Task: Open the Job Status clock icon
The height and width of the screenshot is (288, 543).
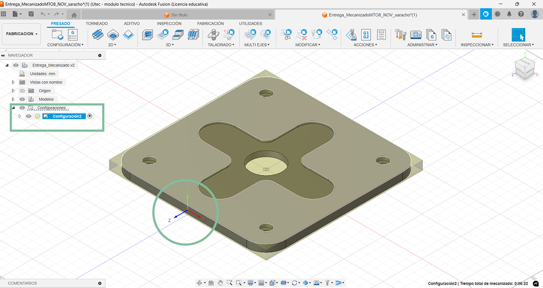Action: pos(498,14)
